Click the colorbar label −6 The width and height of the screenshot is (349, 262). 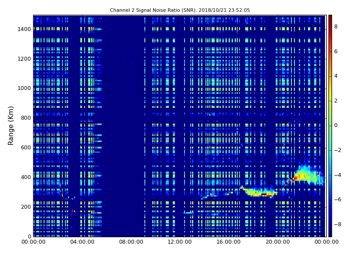337,200
